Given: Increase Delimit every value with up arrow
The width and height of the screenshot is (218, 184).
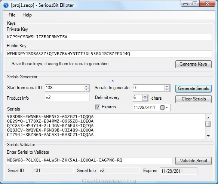Looking at the screenshot, I should (x=145, y=96).
